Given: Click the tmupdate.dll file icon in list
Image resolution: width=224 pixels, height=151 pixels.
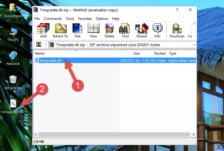Looking at the screenshot, I should click(37, 60).
